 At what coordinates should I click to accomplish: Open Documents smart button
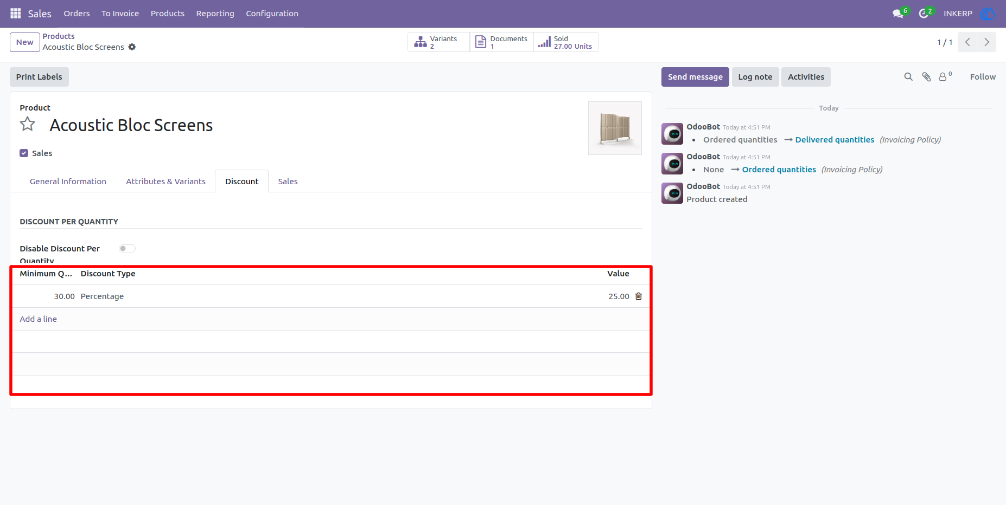point(502,42)
